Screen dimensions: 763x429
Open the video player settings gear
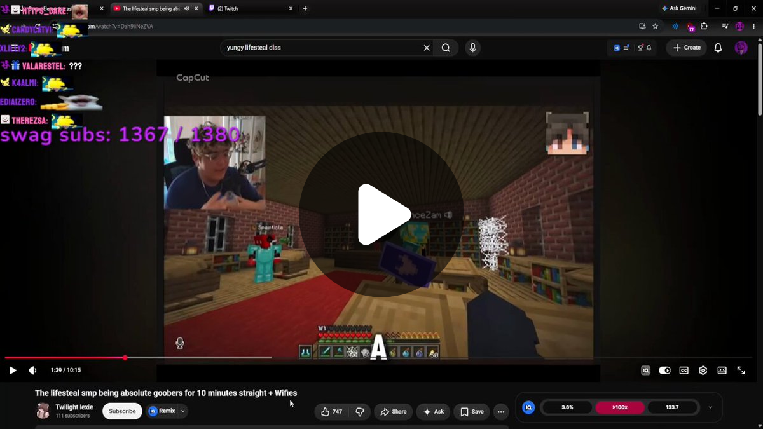[x=703, y=371]
